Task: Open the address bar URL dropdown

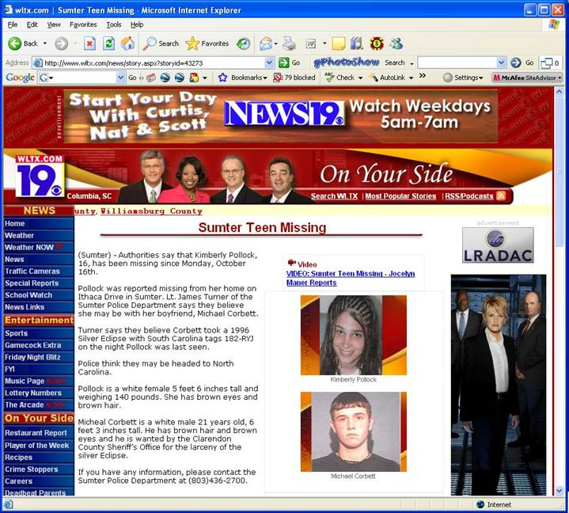Action: coord(269,63)
